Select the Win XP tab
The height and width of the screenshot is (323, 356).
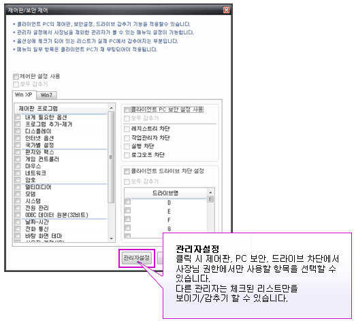(x=24, y=95)
